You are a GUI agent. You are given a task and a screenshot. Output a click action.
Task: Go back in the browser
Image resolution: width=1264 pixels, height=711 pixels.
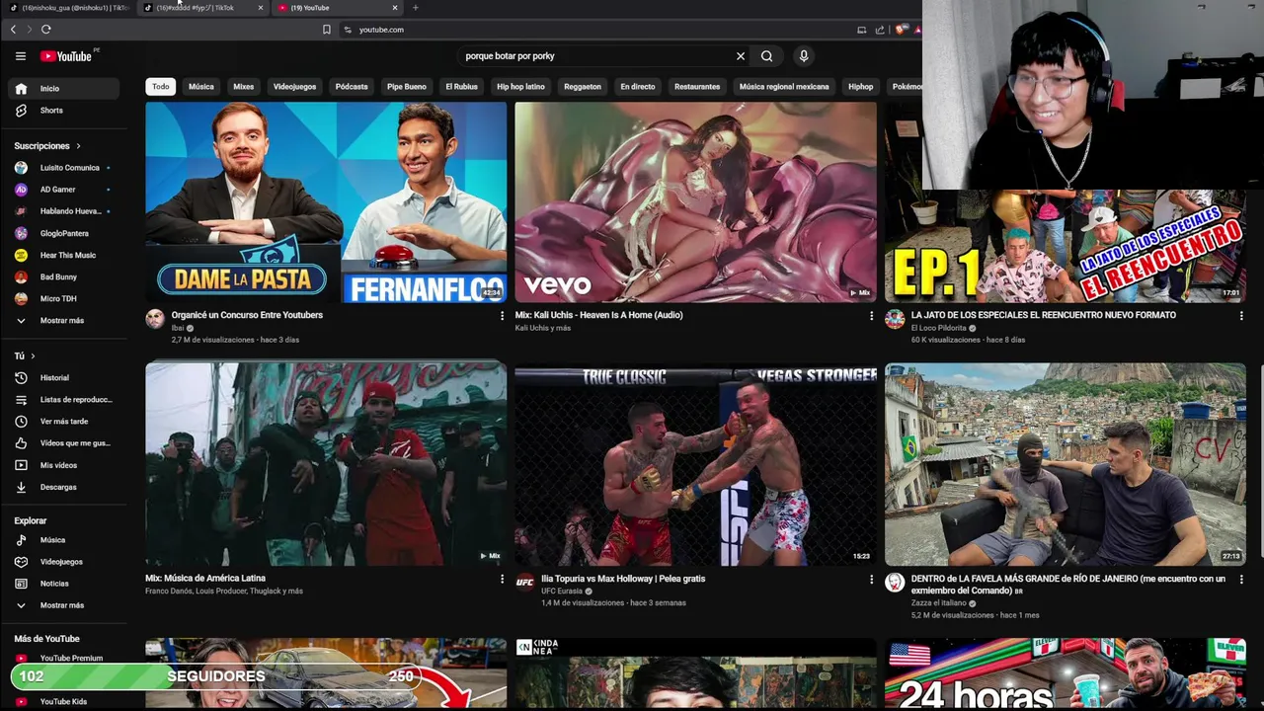[x=13, y=30]
